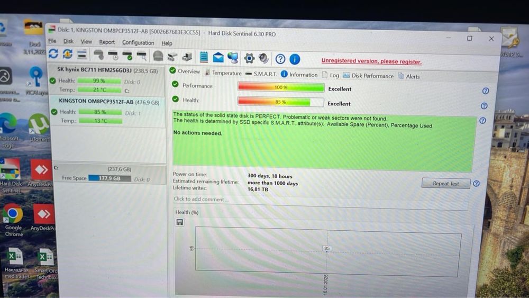529x298 pixels.
Task: Open the uTorrent desktop shortcut
Action: pyautogui.click(x=39, y=128)
